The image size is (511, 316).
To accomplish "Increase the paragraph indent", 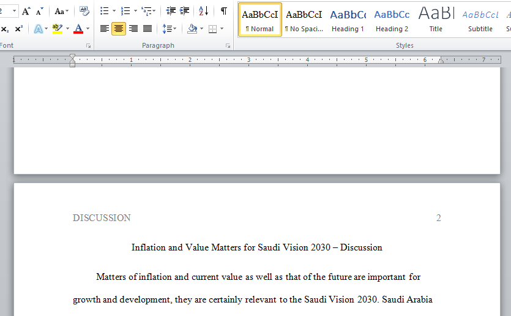I will click(184, 11).
